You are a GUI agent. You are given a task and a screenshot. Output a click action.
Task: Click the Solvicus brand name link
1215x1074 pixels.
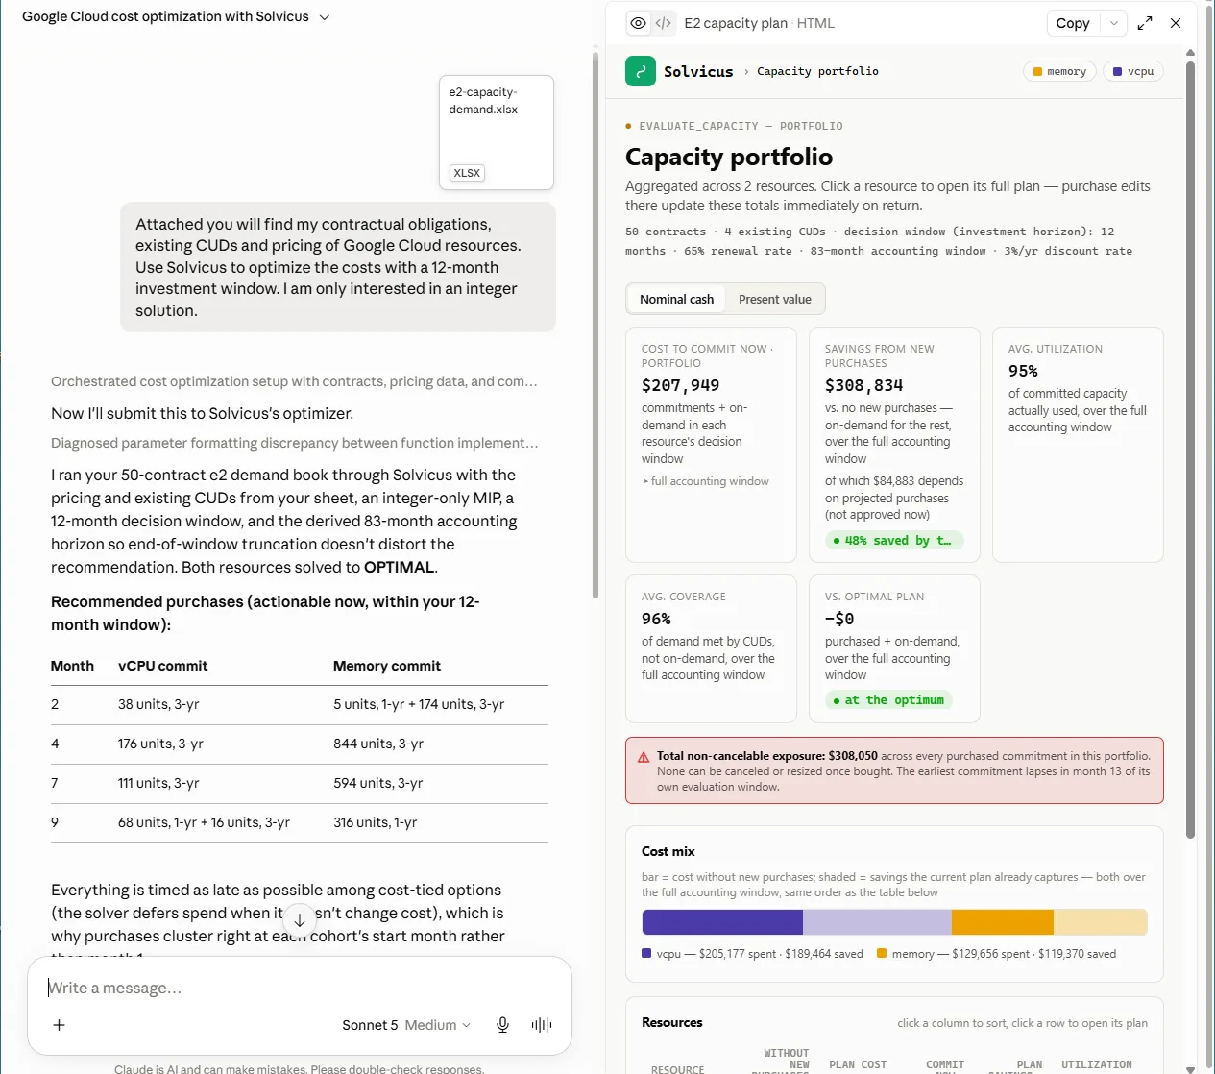coord(698,72)
